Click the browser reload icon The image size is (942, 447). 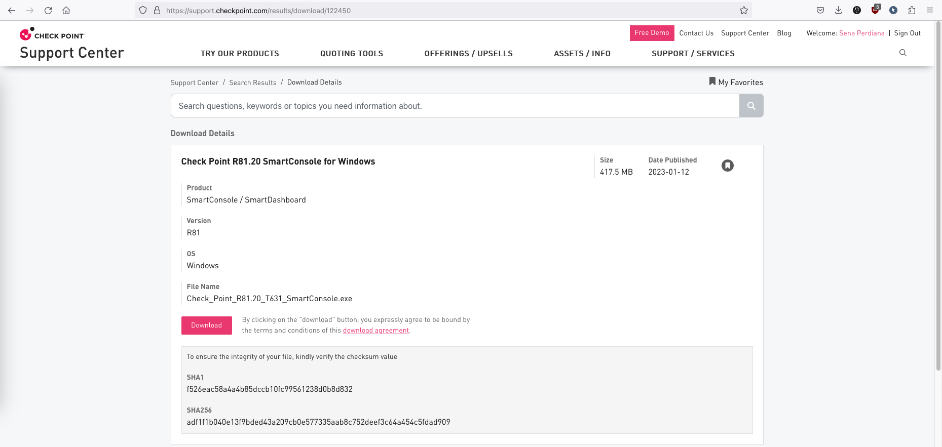click(x=48, y=10)
